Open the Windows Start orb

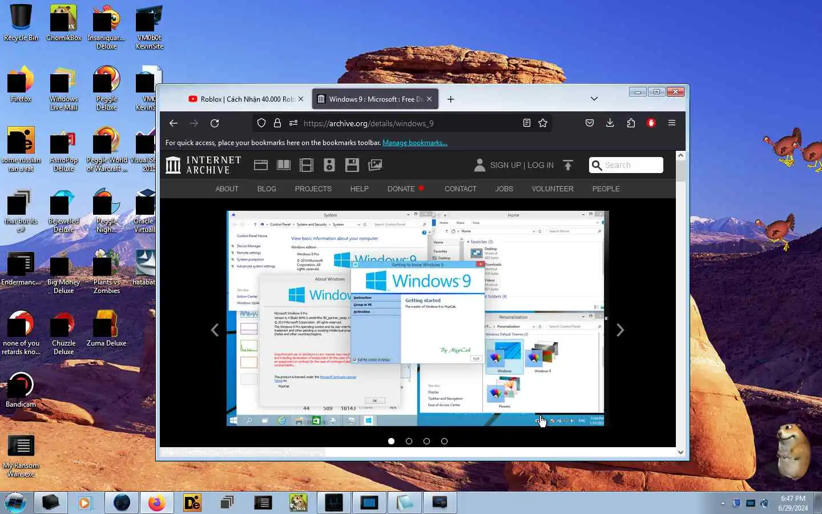(16, 503)
